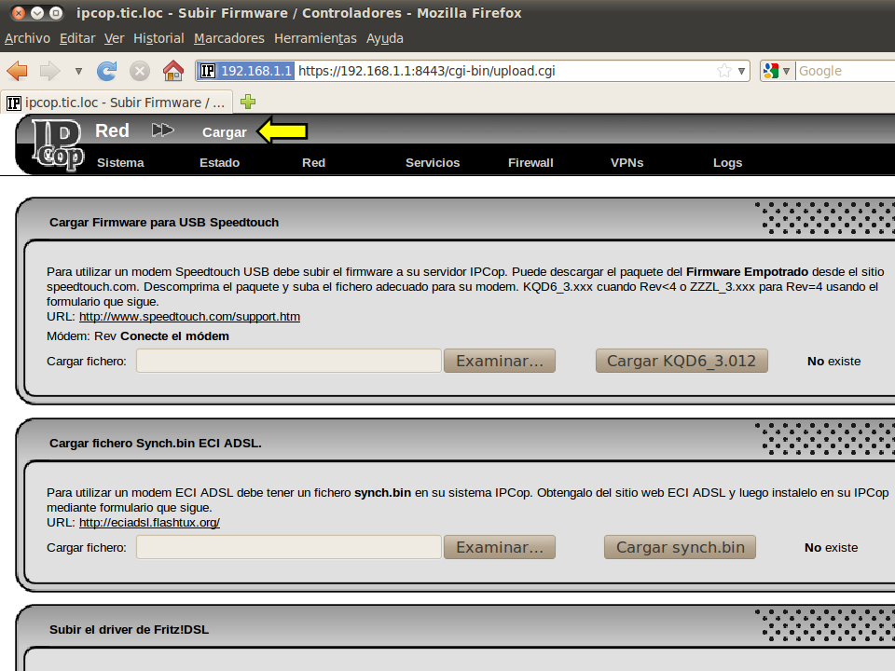Viewport: 895px width, 671px height.
Task: Click the Synch.bin file path field
Action: coord(289,547)
